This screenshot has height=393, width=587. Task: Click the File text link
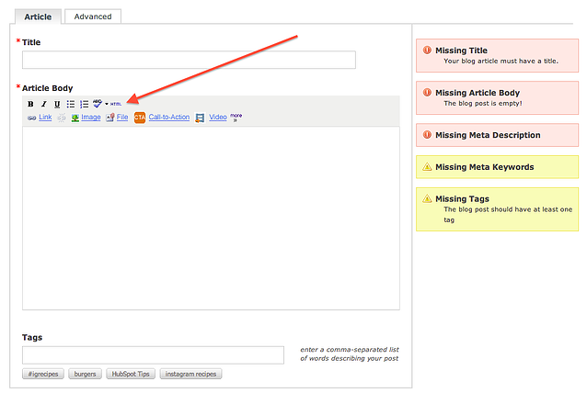point(122,117)
